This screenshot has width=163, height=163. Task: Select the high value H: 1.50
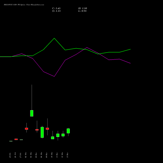tap(82, 8)
